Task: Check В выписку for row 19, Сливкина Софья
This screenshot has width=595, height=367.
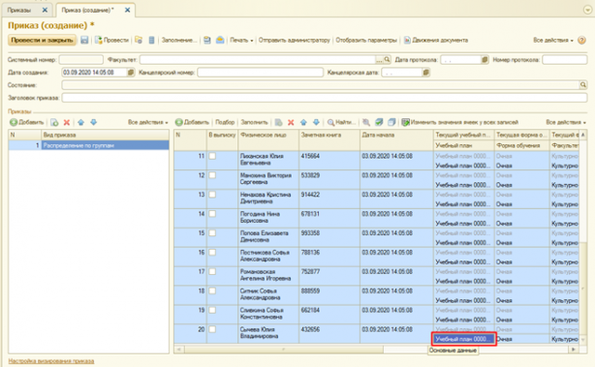Action: click(212, 310)
